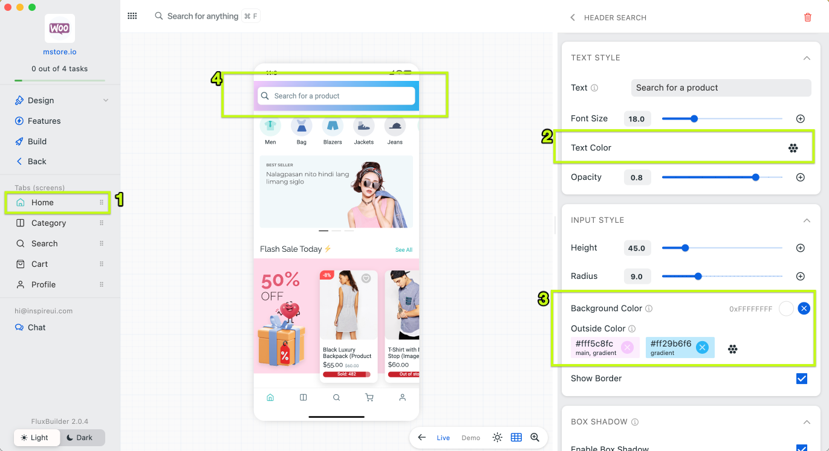Image resolution: width=829 pixels, height=451 pixels.
Task: Click the Text input field for placeholder
Action: point(720,88)
